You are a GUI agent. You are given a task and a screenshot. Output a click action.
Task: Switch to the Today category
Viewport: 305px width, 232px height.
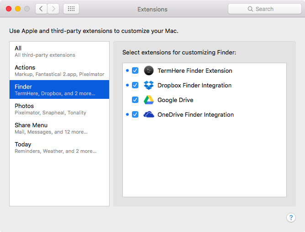(59, 147)
